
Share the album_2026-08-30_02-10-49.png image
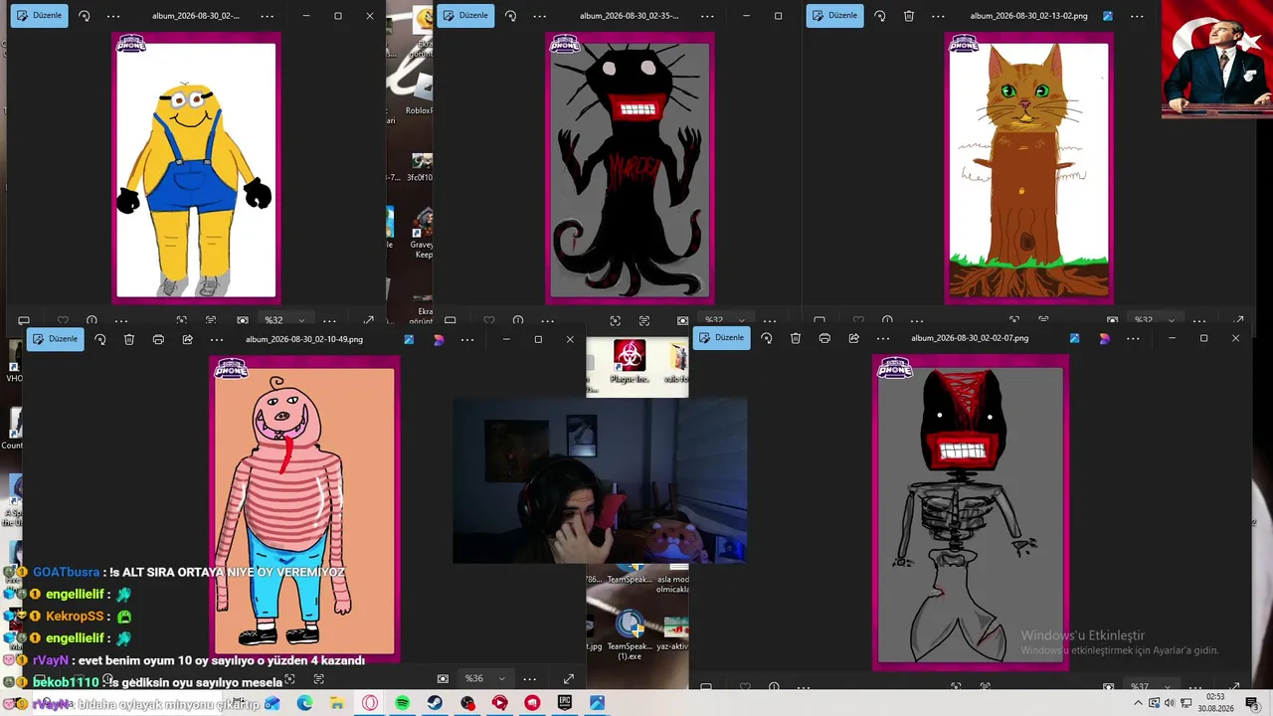point(187,339)
